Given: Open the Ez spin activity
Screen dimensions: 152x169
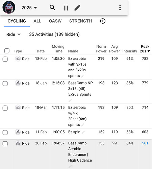Looking at the screenshot, I should coord(74,132).
